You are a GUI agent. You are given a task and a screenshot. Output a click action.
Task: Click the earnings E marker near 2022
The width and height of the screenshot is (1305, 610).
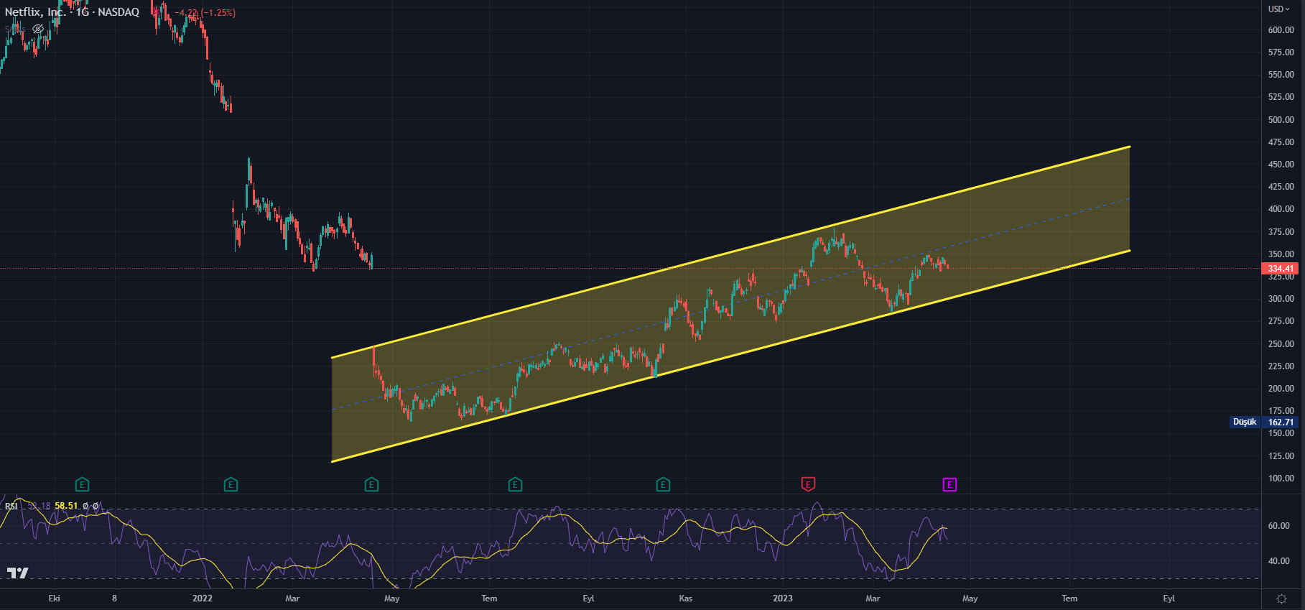pos(231,484)
